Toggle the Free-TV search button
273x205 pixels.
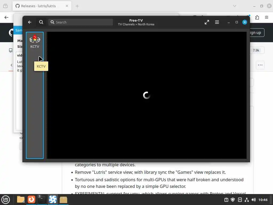coord(41,22)
